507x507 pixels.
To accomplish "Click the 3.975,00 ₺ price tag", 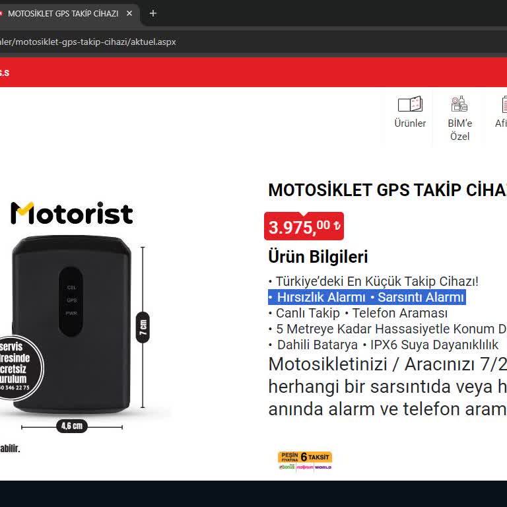I will [x=304, y=226].
